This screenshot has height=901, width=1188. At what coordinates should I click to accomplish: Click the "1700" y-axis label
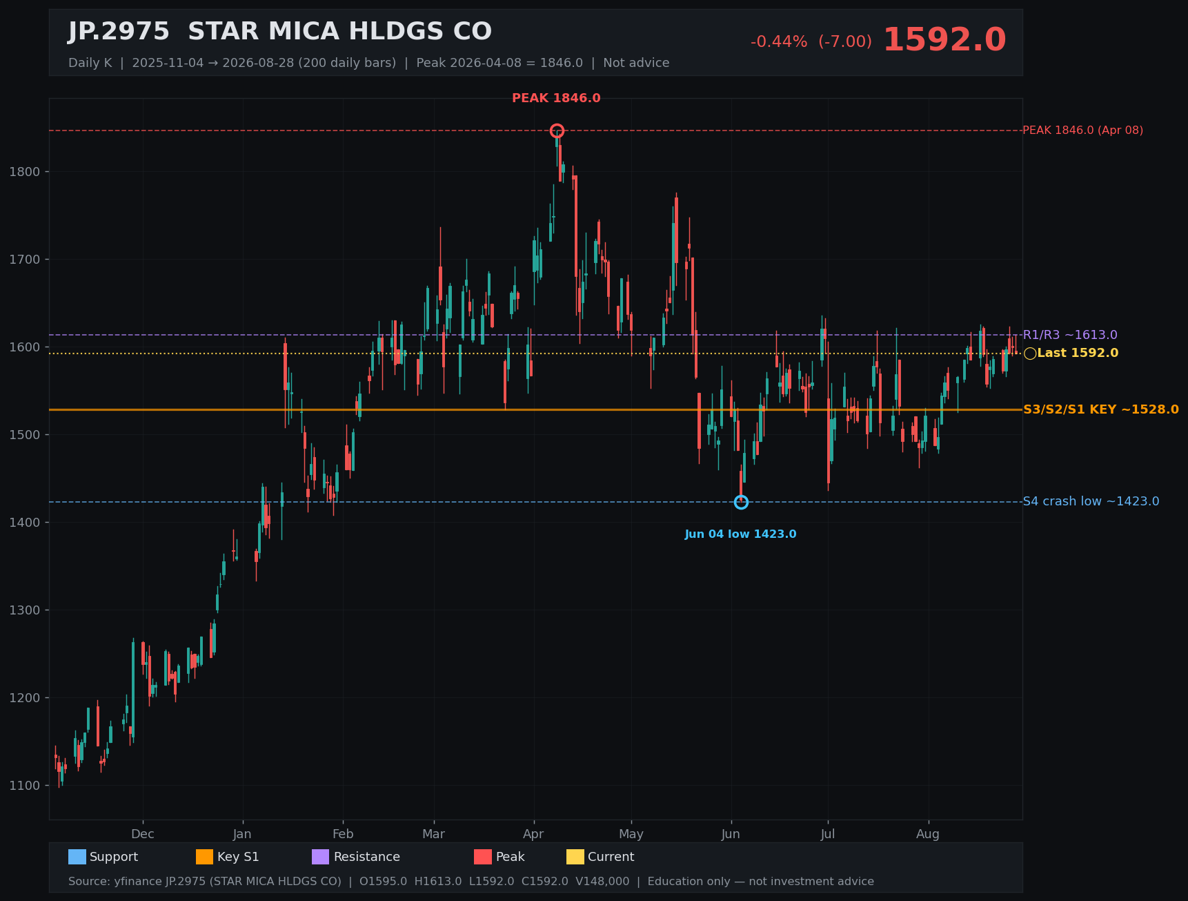pyautogui.click(x=24, y=260)
